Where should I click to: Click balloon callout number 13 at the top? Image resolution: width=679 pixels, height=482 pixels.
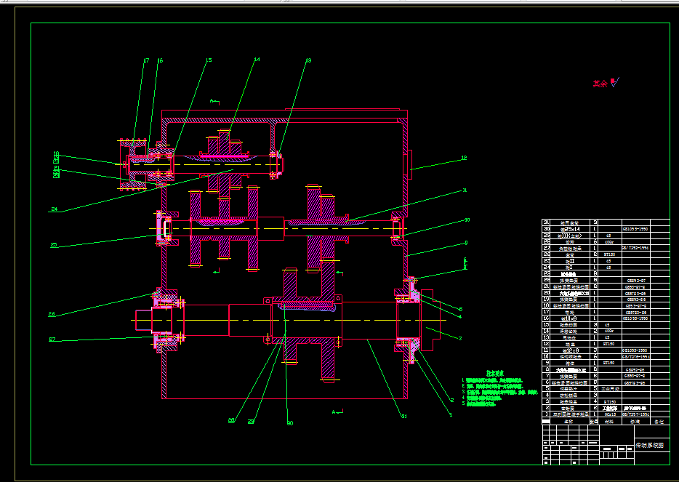308,60
